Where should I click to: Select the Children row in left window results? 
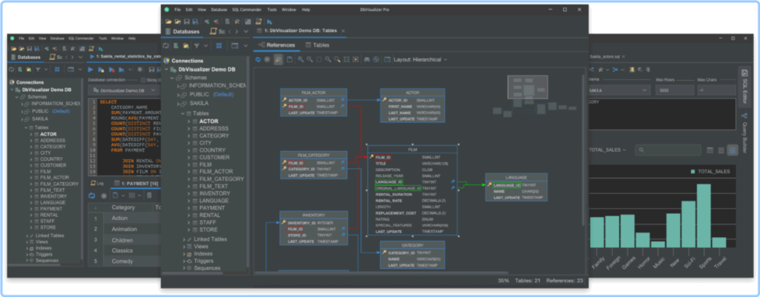[x=124, y=240]
